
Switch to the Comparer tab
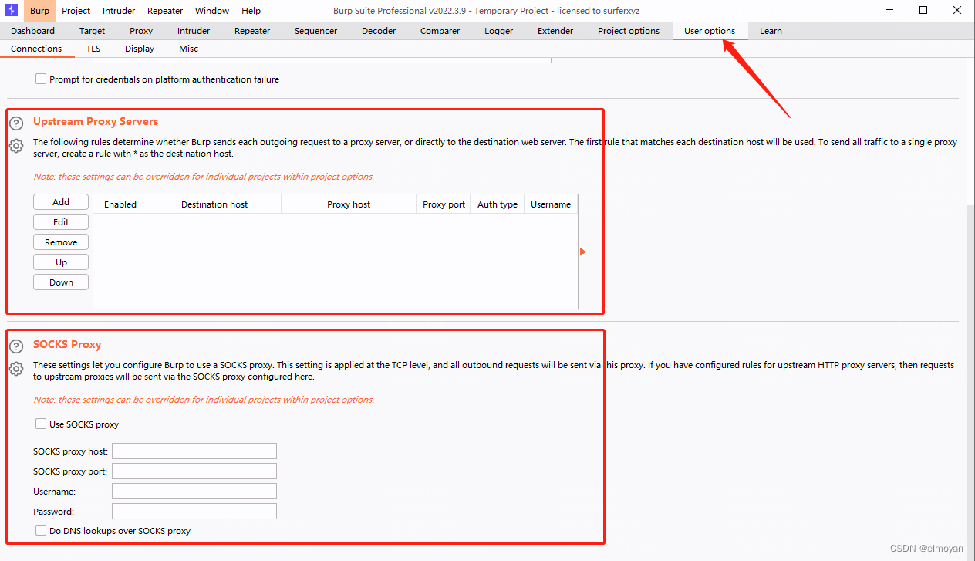[440, 31]
